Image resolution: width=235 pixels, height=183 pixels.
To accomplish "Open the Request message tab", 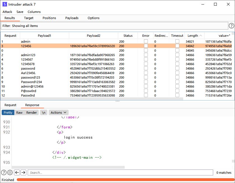I will point(10,105).
